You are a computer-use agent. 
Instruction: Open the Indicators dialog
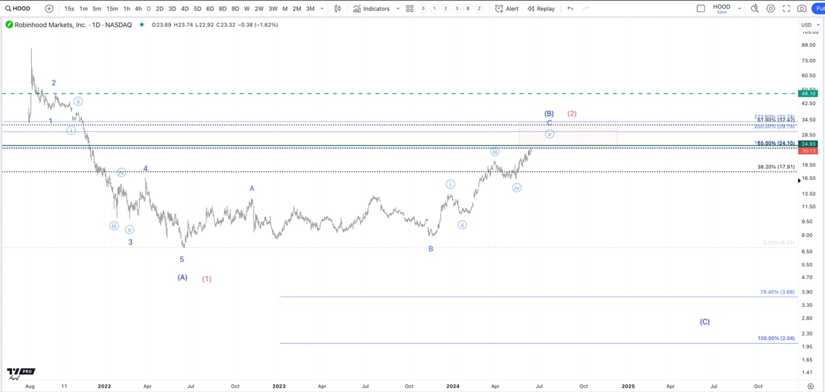(x=372, y=9)
